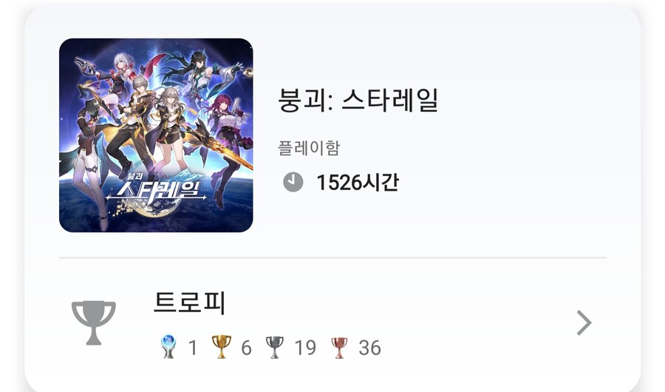Click the platinum trophy count 1
This screenshot has height=392, width=665.
click(193, 348)
